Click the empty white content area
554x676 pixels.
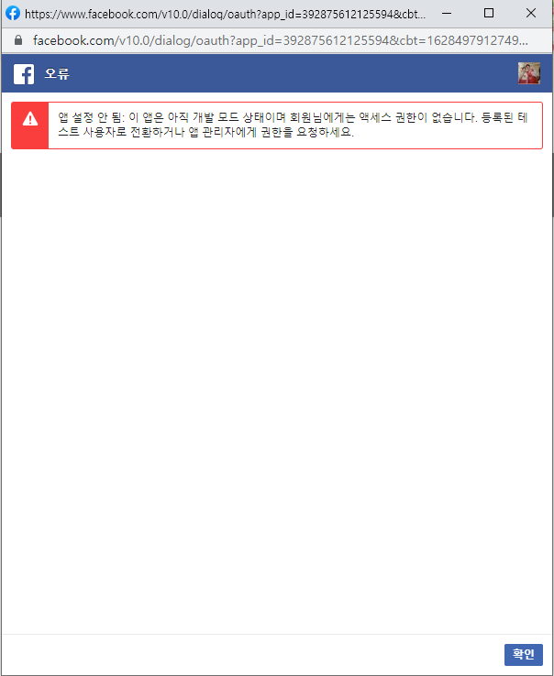point(276,388)
